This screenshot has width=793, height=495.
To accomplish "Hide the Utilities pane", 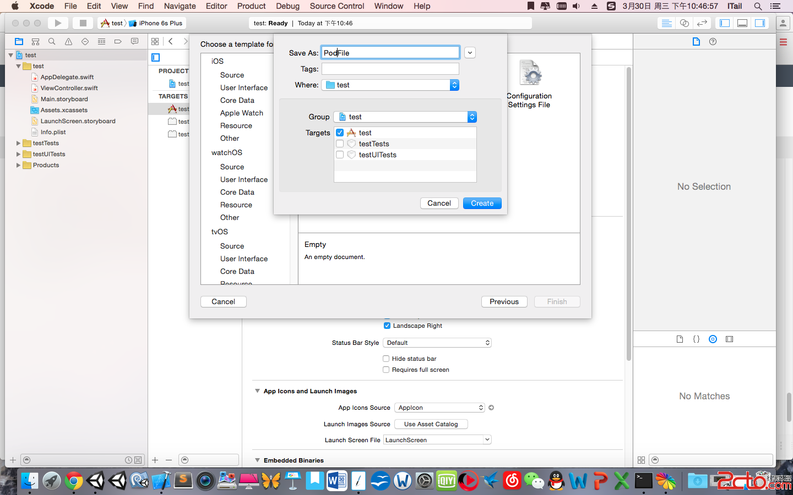I will pos(760,23).
